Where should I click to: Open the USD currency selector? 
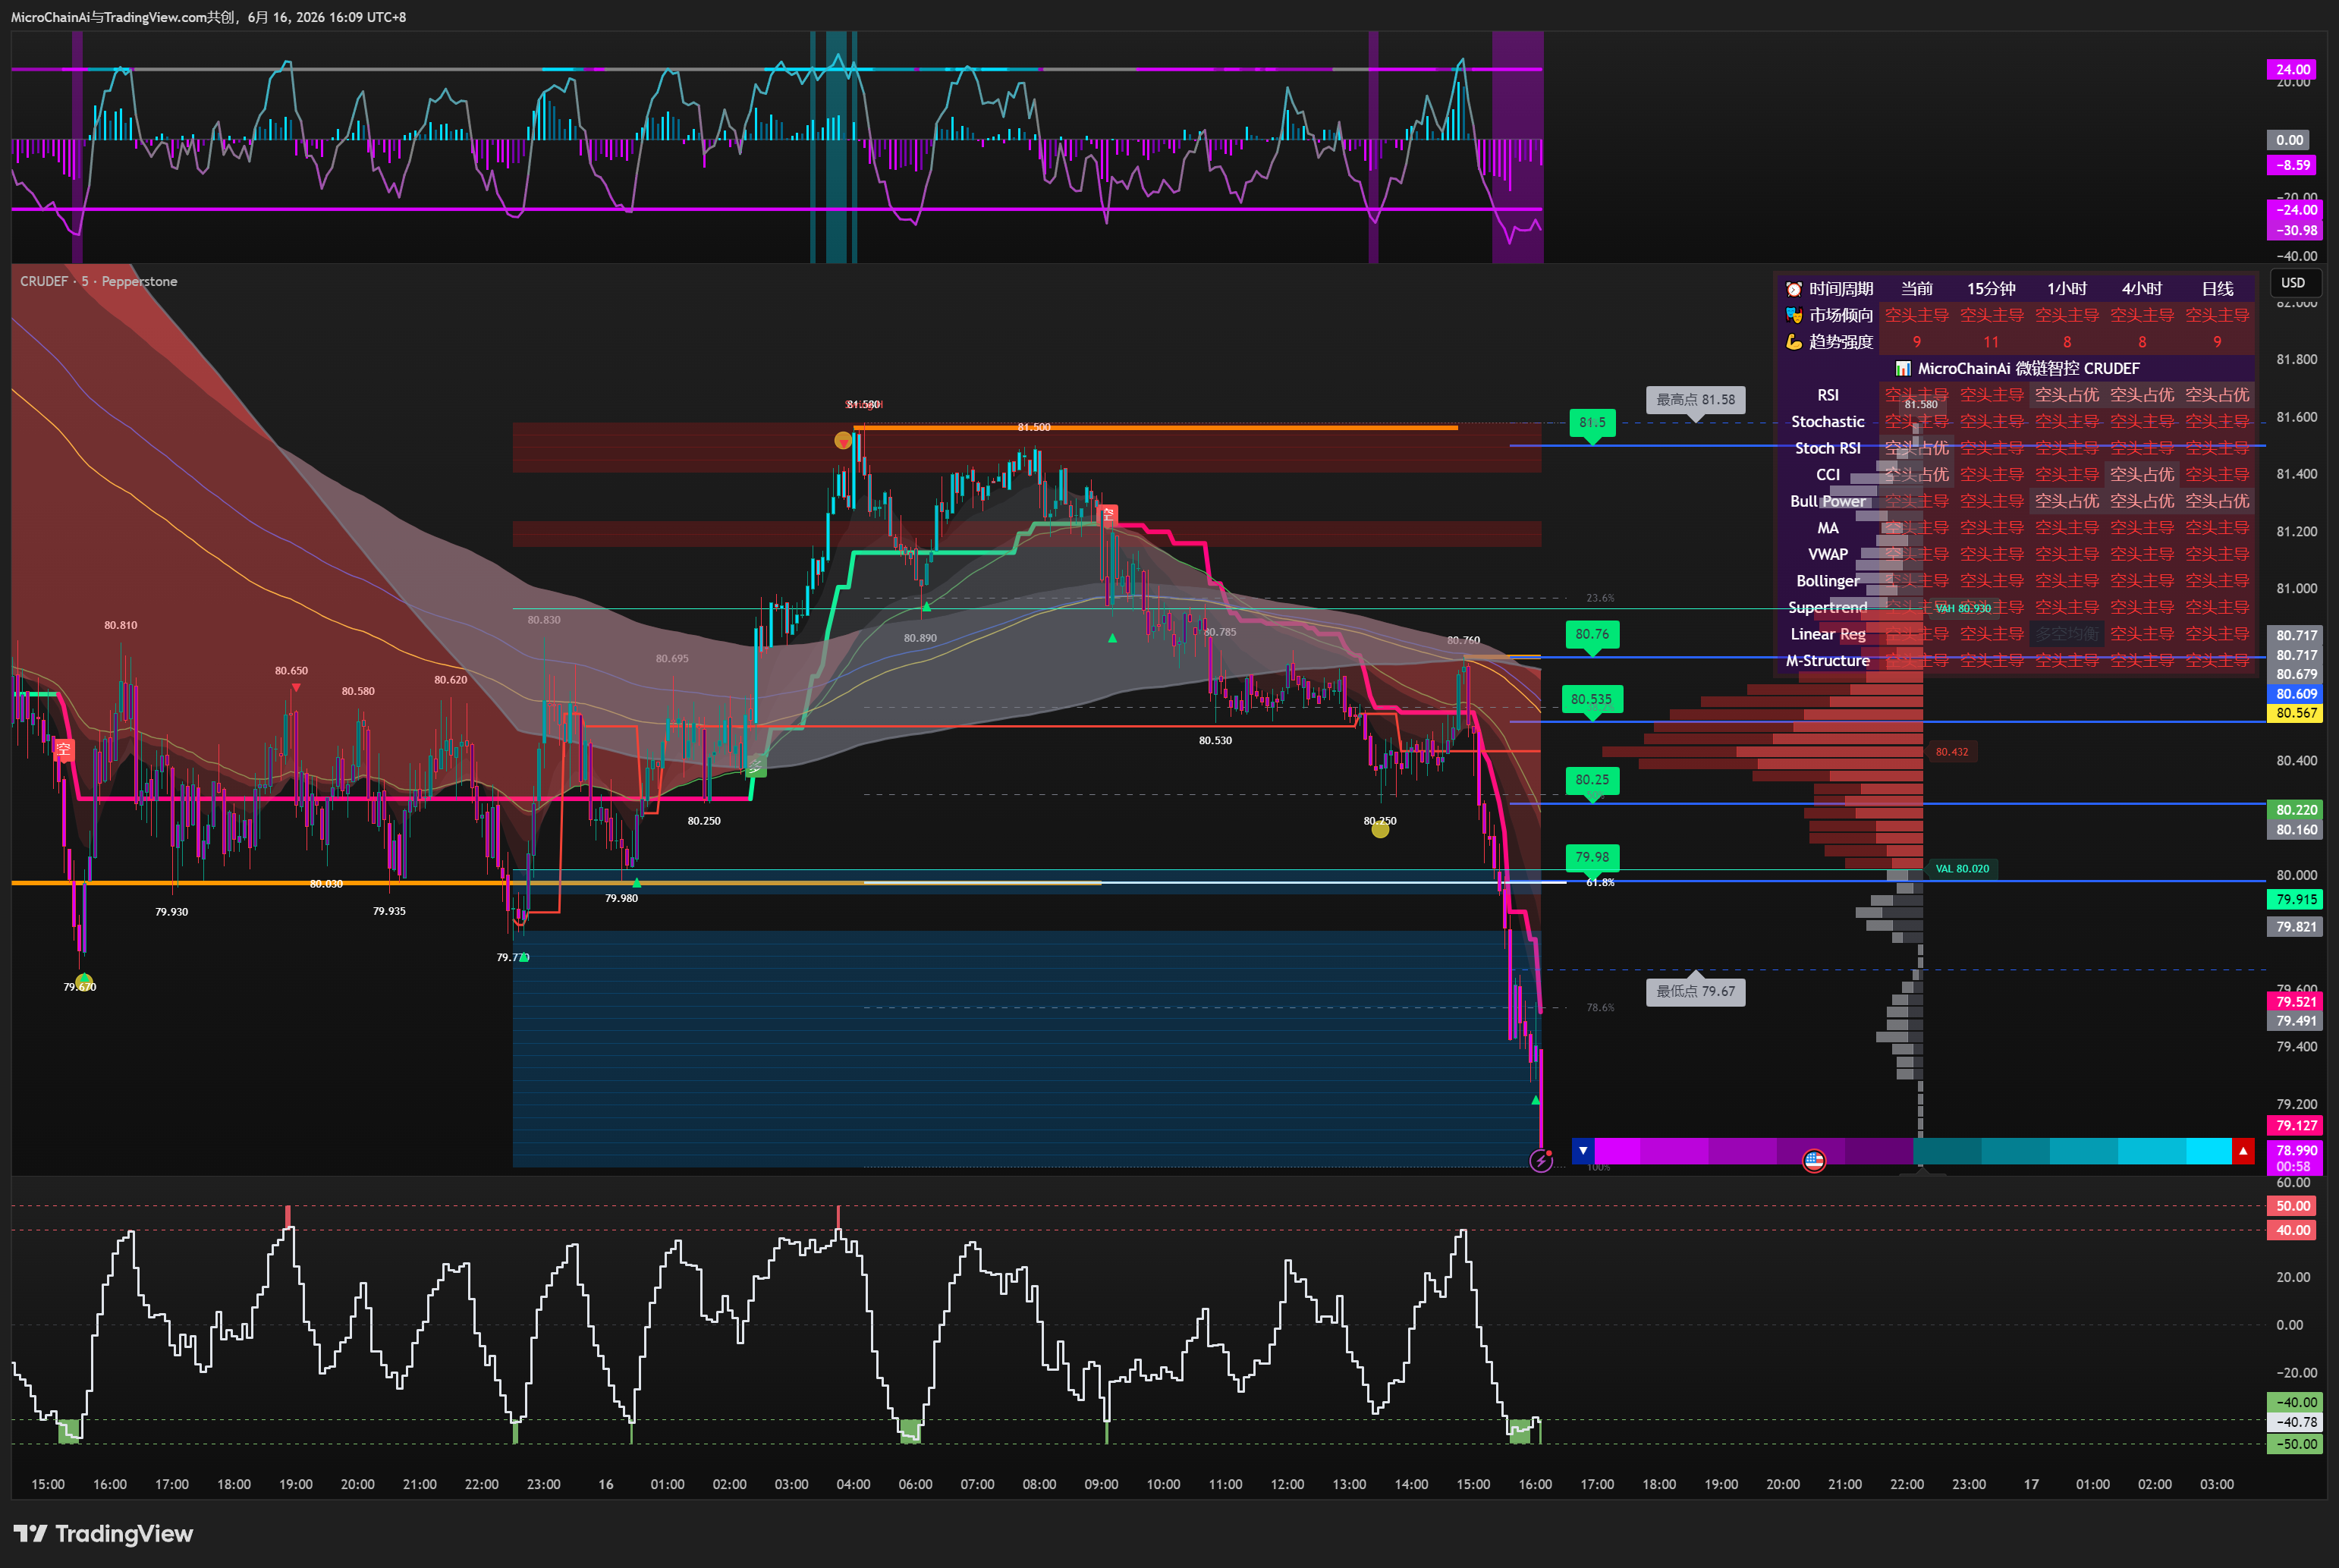[2293, 283]
